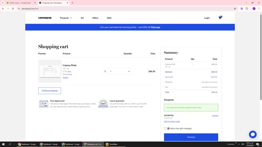The width and height of the screenshot is (262, 147).
Task: Open the live chat bubble
Action: (253, 134)
